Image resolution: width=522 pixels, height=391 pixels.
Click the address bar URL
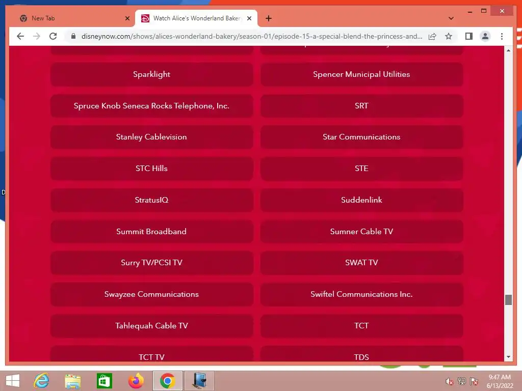(252, 36)
